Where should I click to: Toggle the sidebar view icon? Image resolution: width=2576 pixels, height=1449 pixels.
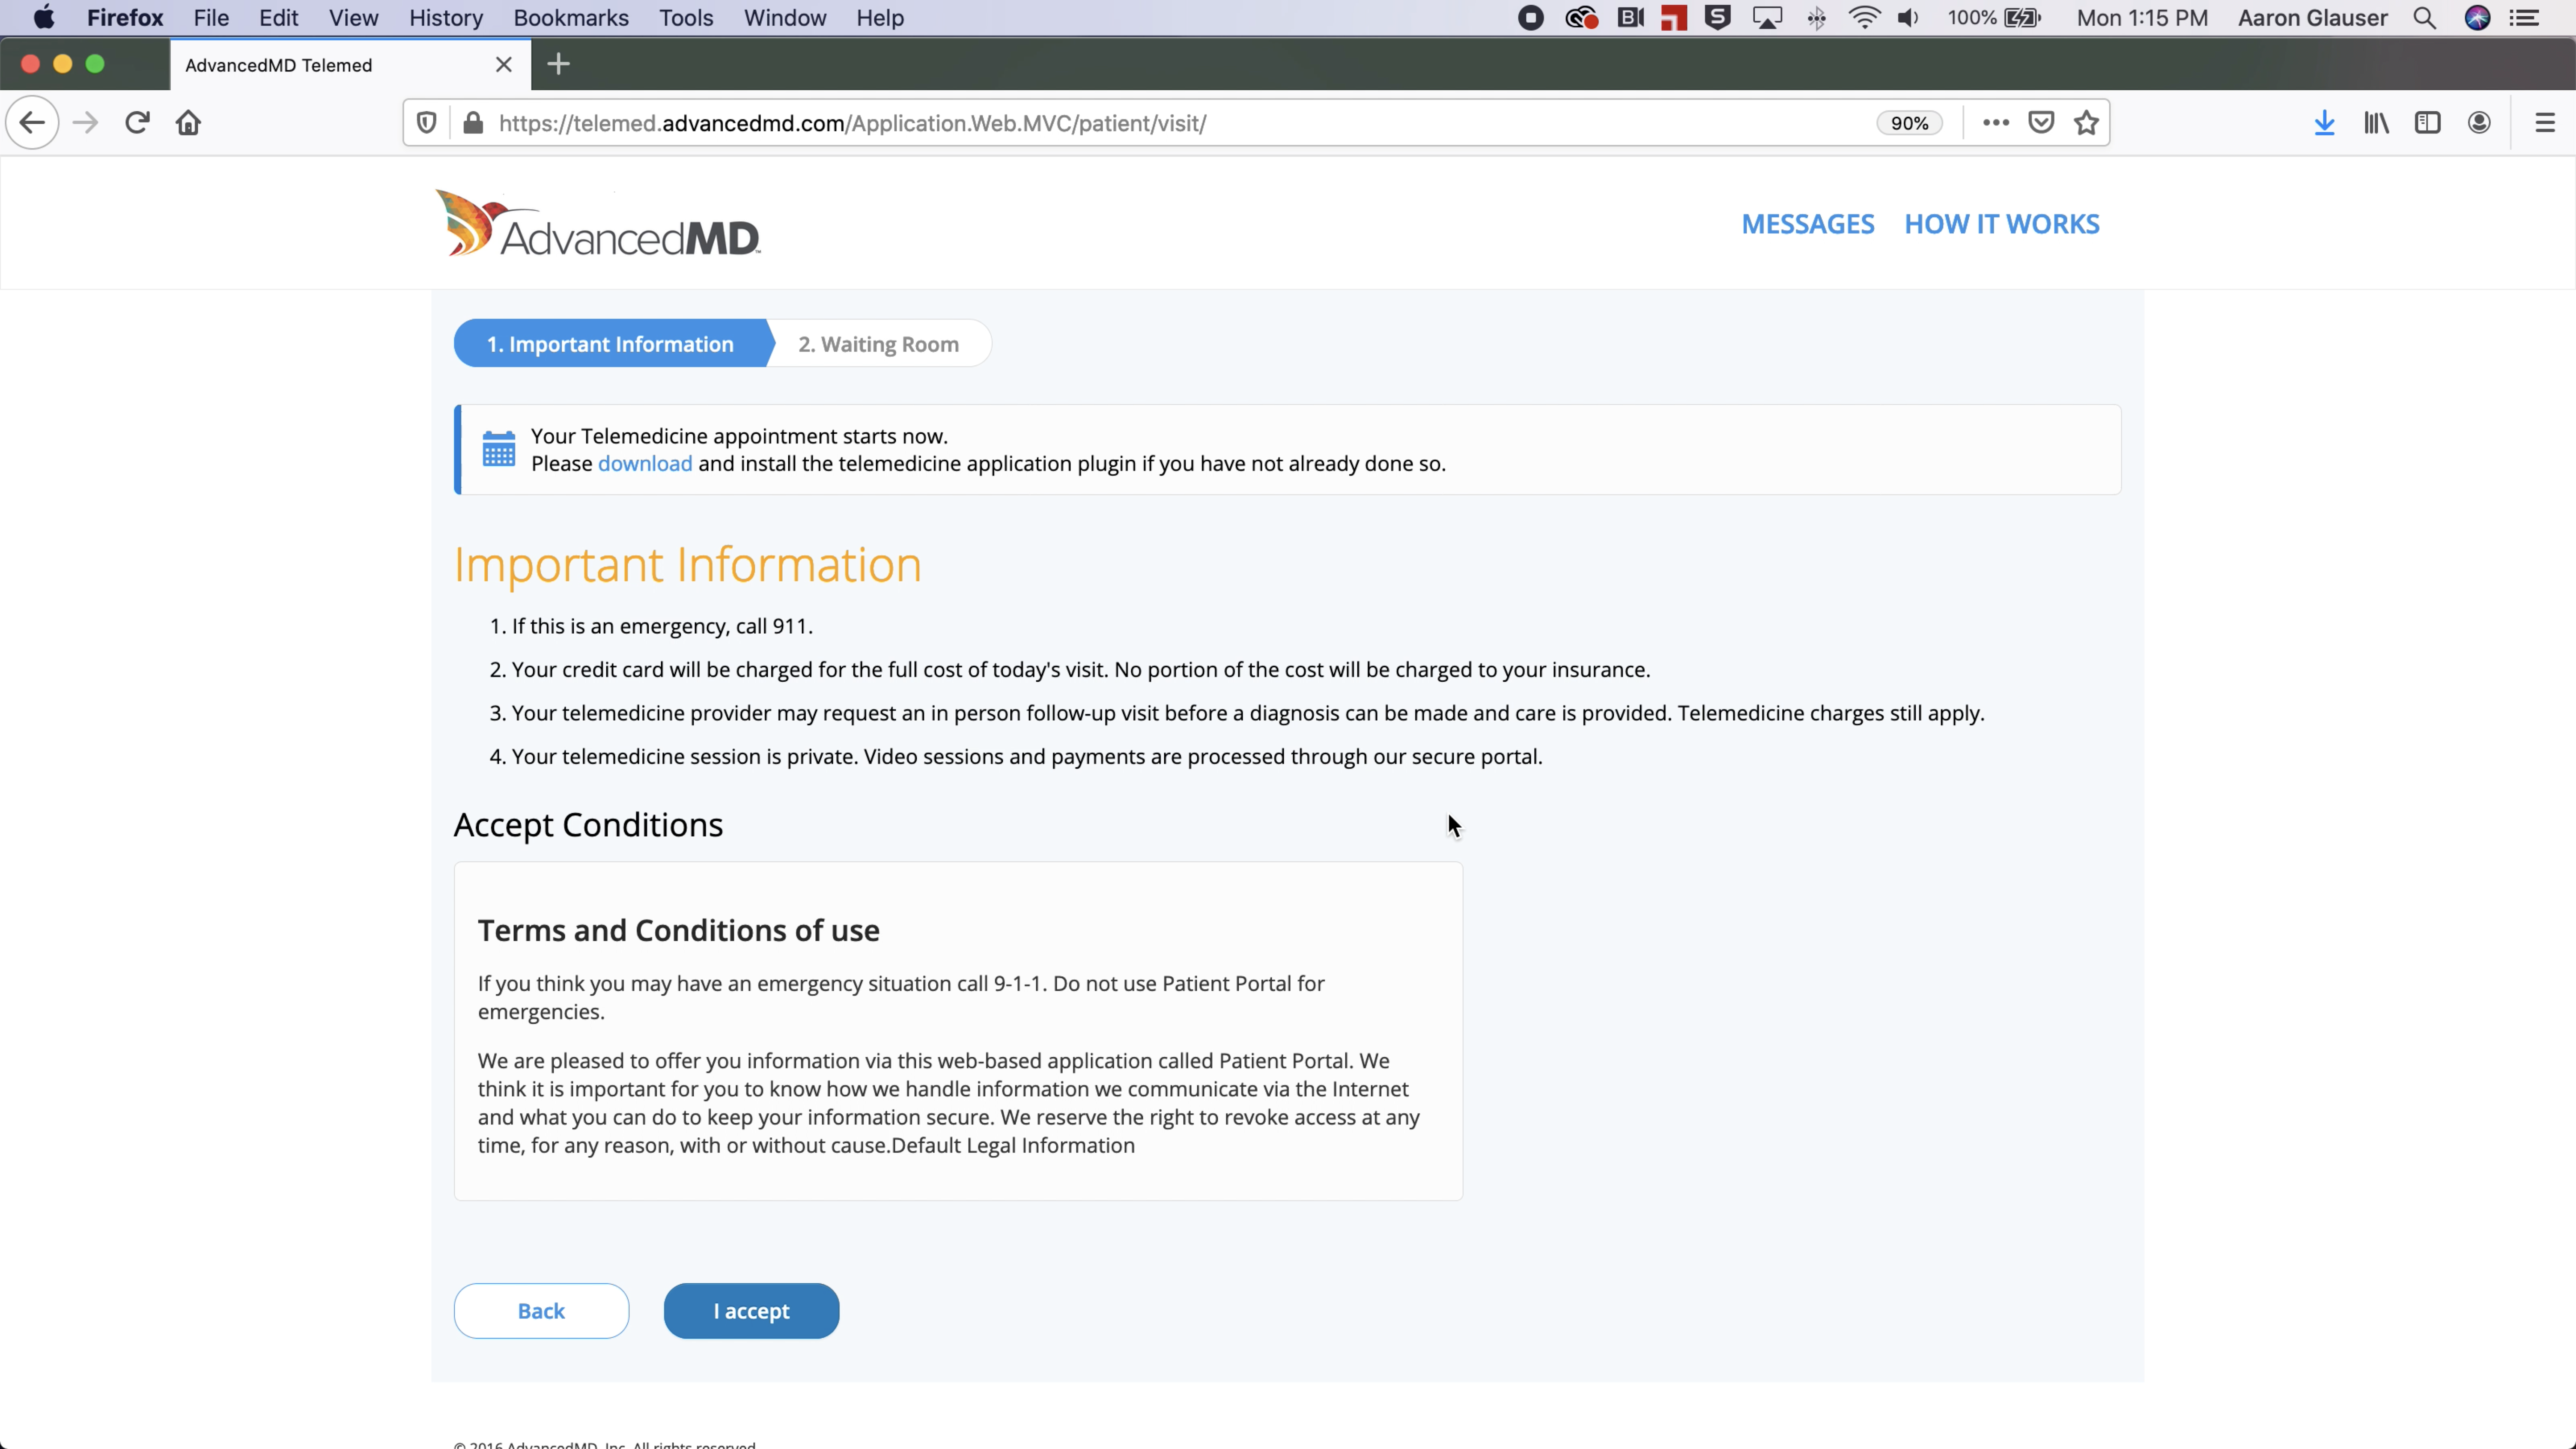pyautogui.click(x=2427, y=123)
